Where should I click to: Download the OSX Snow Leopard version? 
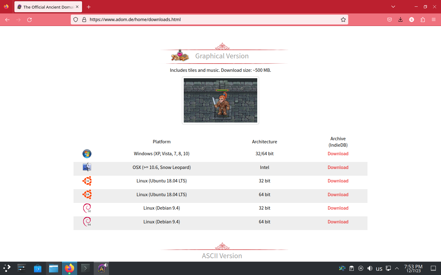click(x=338, y=167)
